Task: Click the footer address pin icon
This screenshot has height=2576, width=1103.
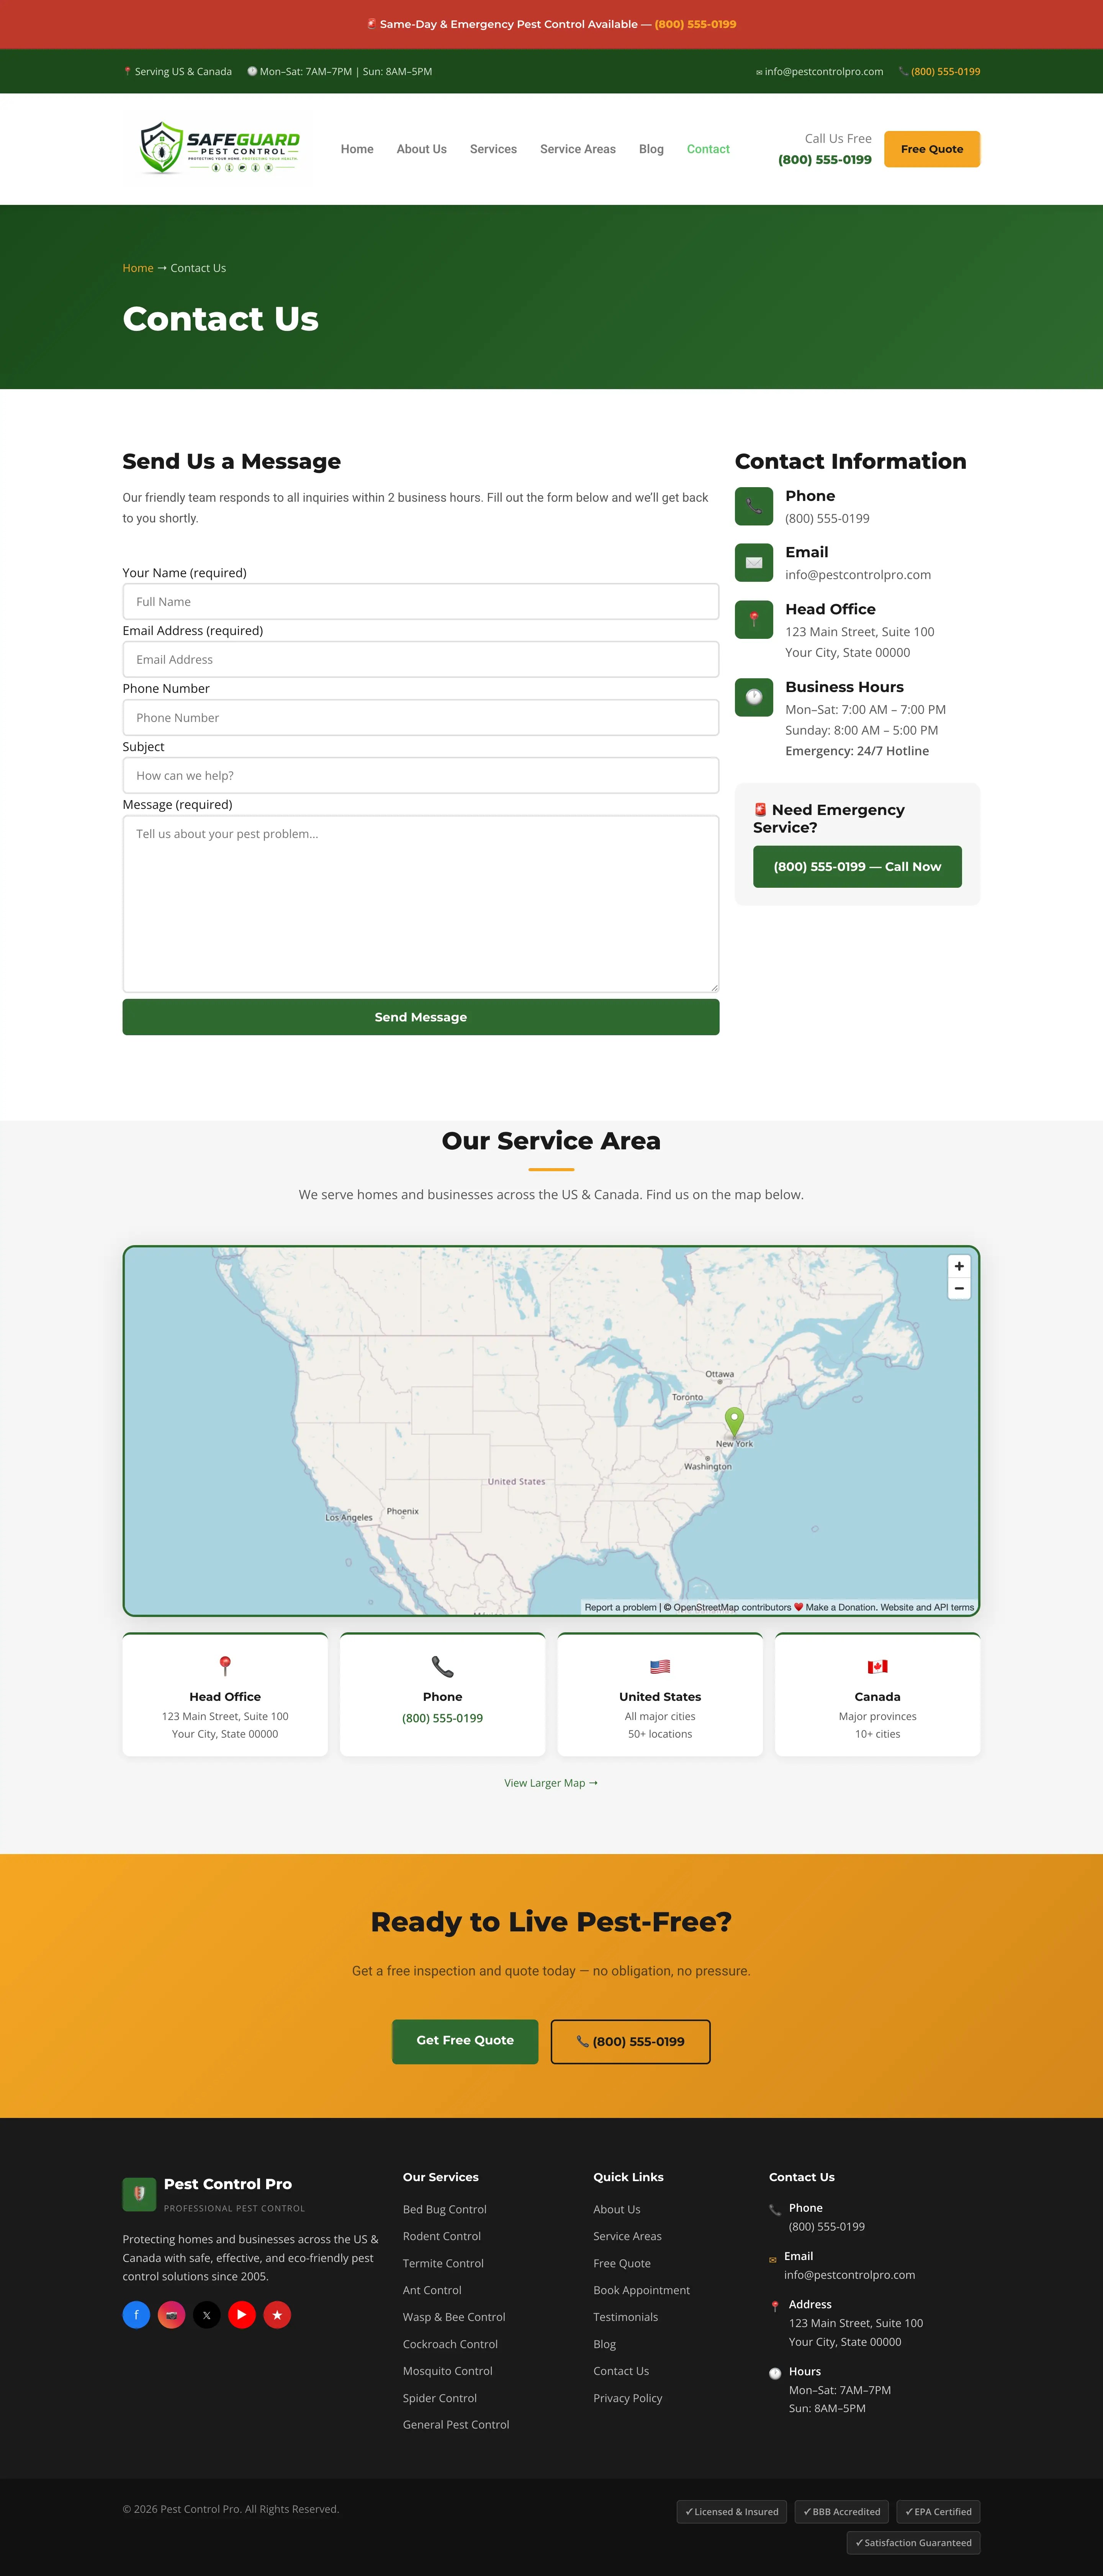Action: (x=775, y=2307)
